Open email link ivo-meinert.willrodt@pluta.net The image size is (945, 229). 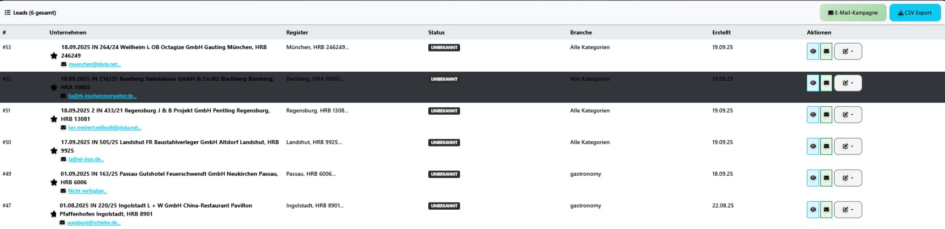coord(105,128)
